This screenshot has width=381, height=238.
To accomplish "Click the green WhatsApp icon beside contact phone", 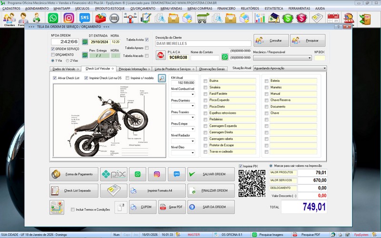I will tap(225, 57).
